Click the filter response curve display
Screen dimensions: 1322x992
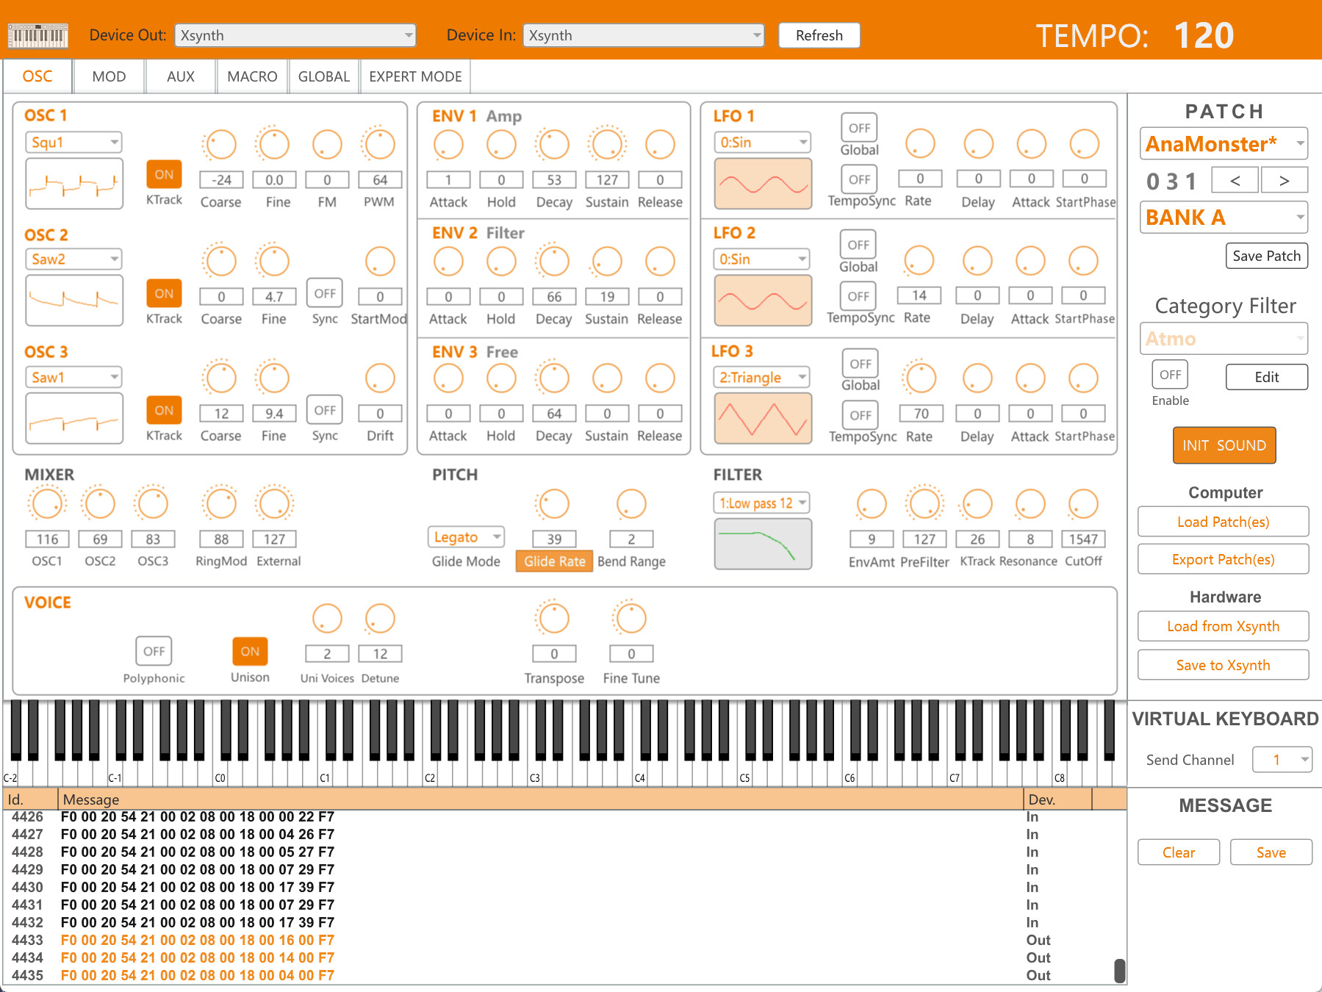(x=763, y=544)
